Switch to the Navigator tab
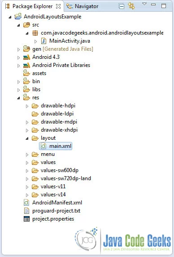 pyautogui.click(x=82, y=6)
